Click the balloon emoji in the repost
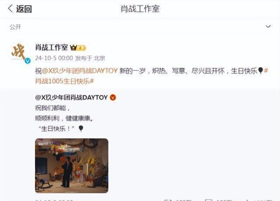The height and width of the screenshot is (201, 280). point(81,128)
